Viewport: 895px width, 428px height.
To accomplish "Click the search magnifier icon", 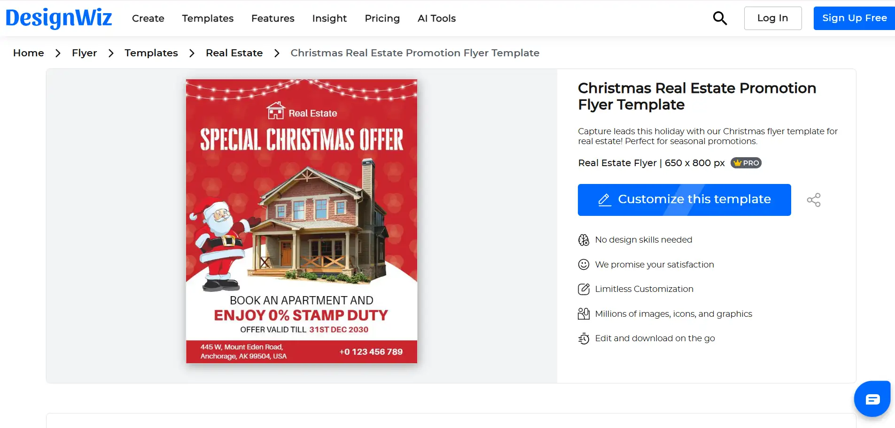I will 720,18.
